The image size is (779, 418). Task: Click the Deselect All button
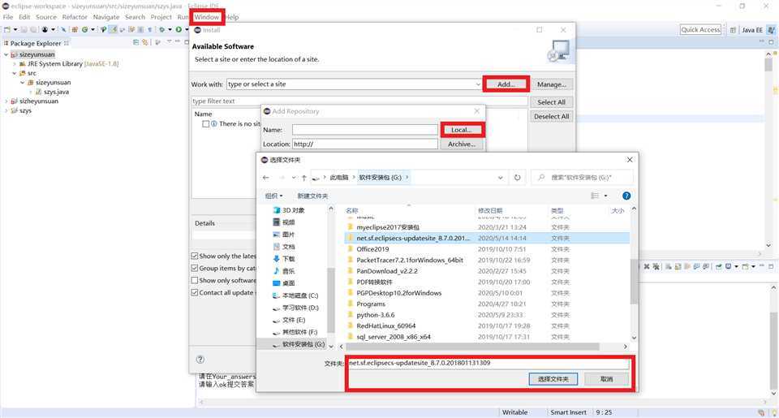pos(552,116)
